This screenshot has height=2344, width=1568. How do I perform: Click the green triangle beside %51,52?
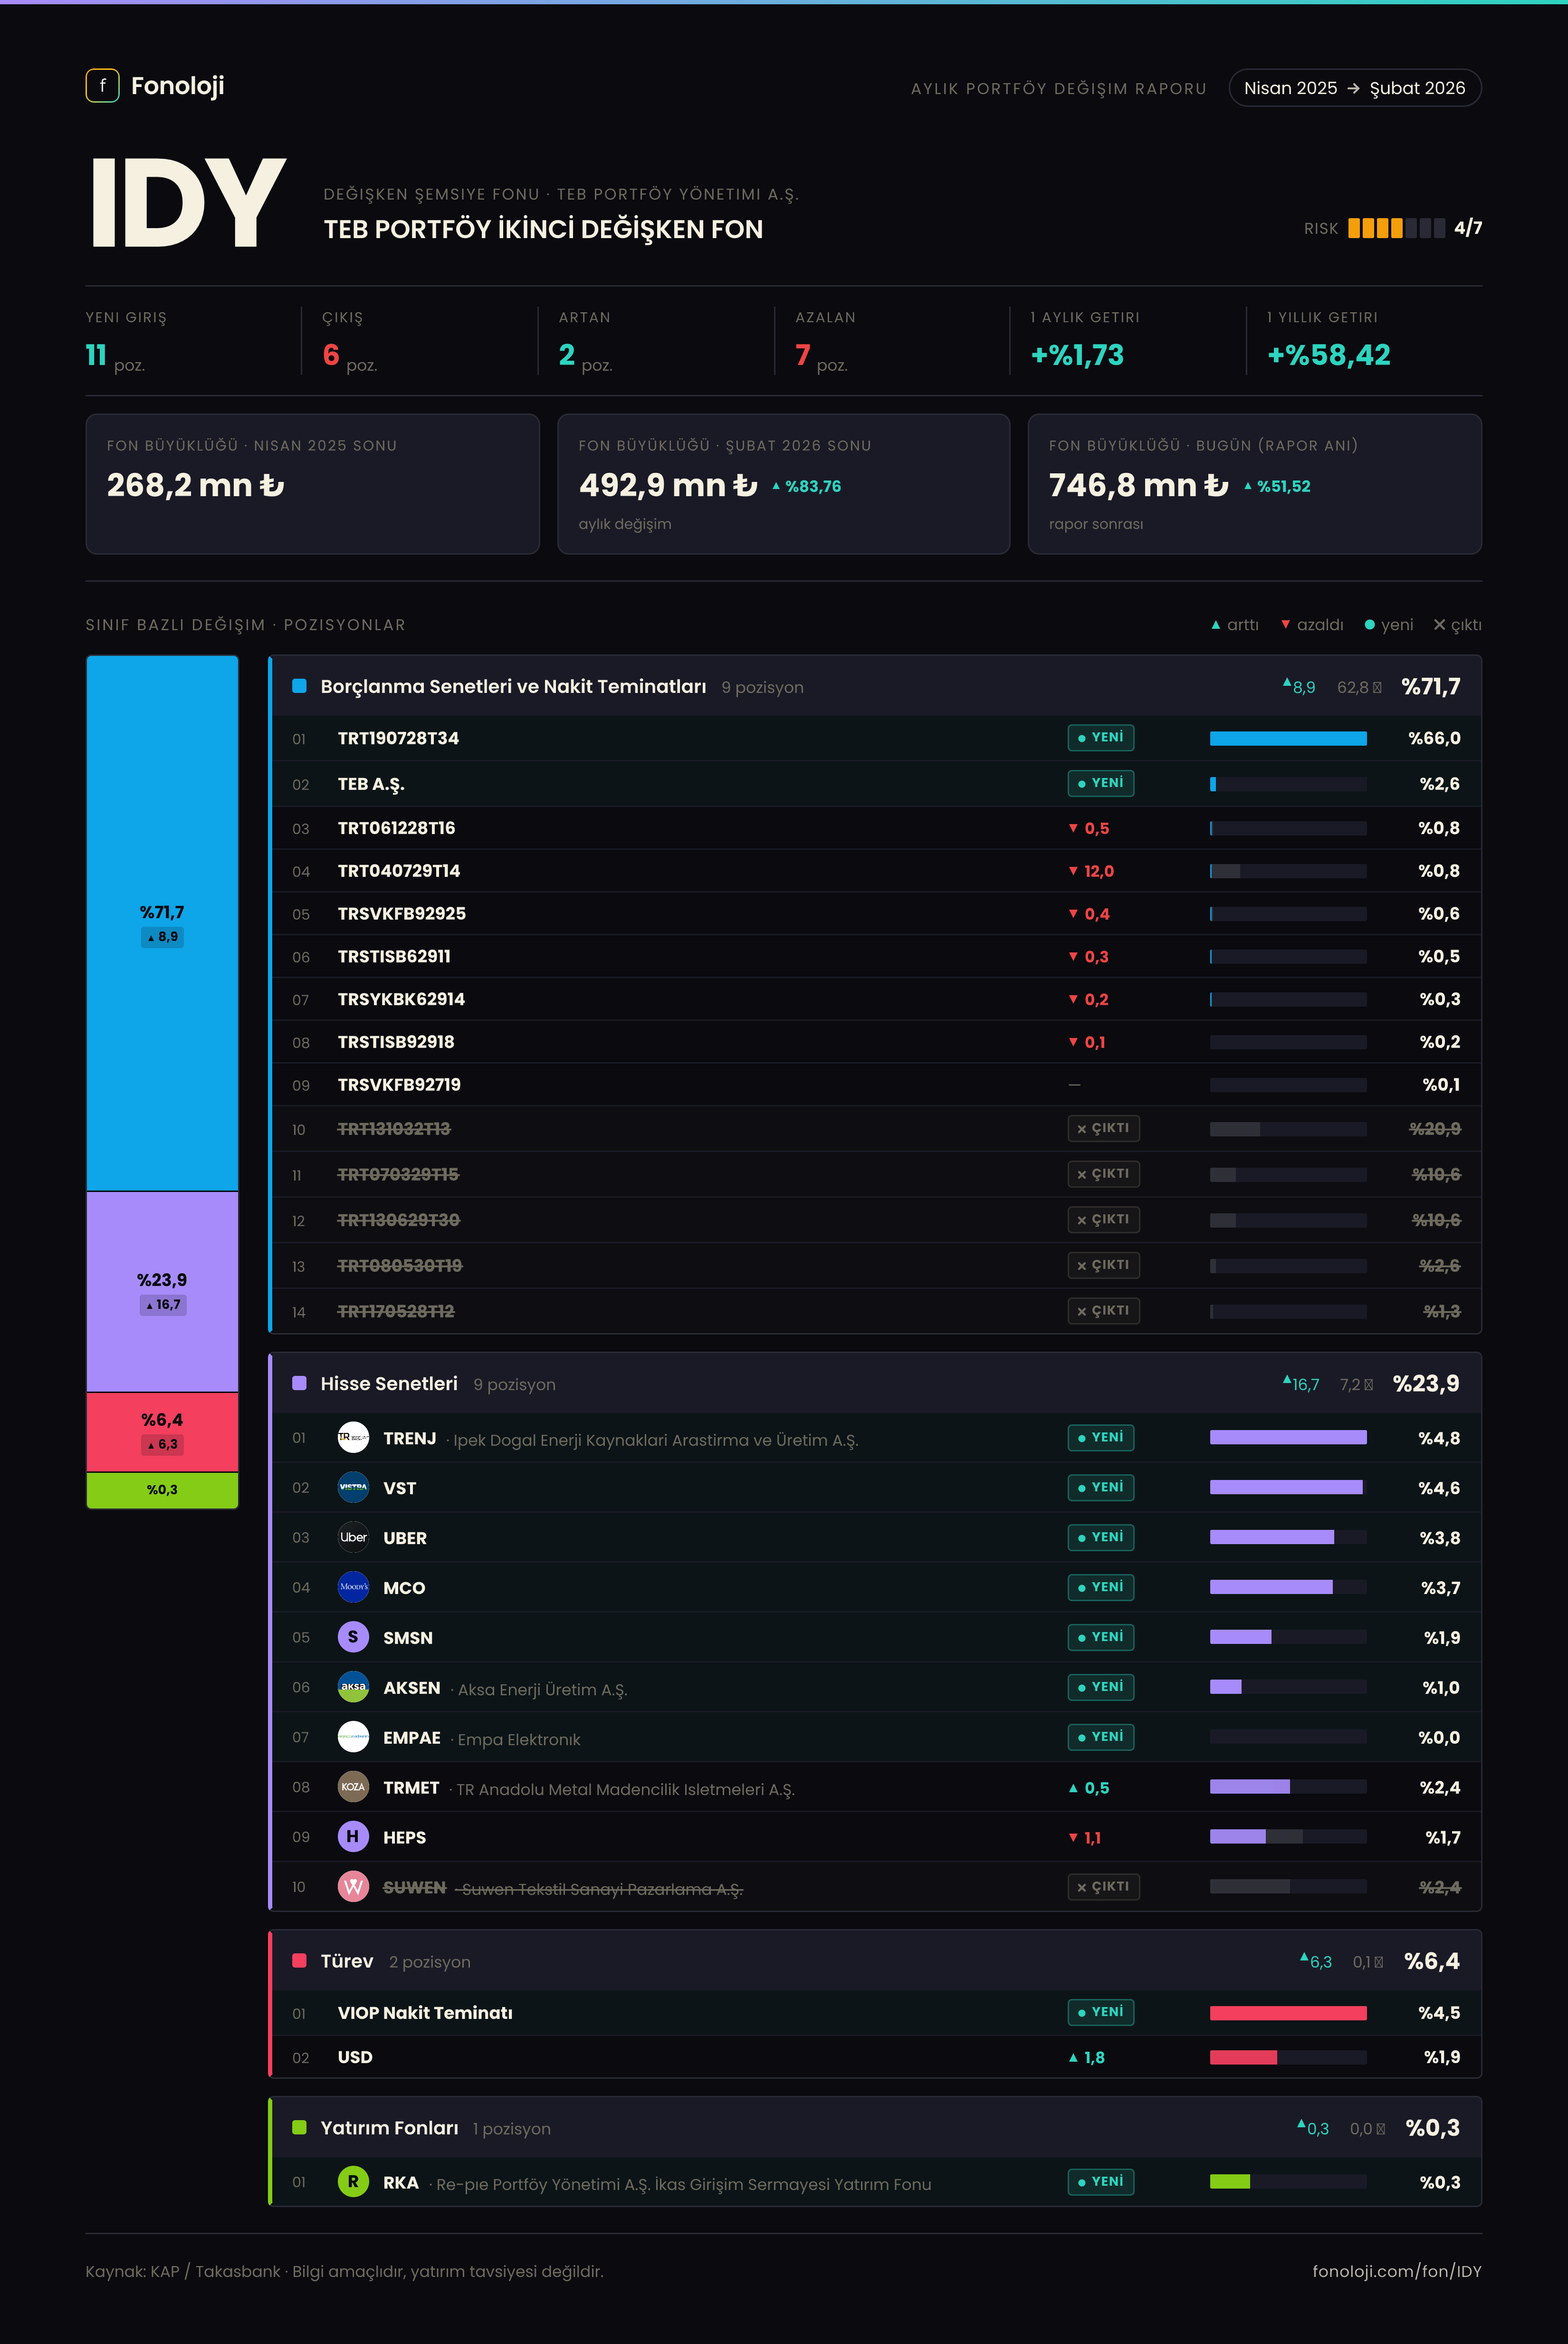(x=1248, y=487)
